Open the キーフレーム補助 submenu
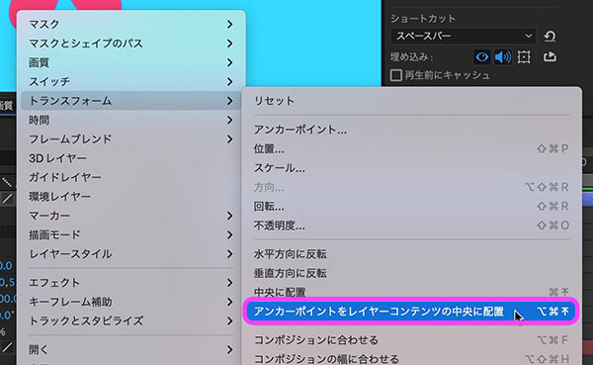 click(130, 302)
